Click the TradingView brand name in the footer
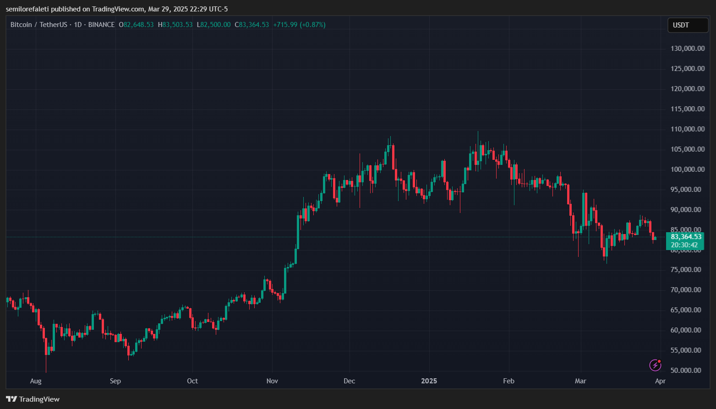 (39, 399)
